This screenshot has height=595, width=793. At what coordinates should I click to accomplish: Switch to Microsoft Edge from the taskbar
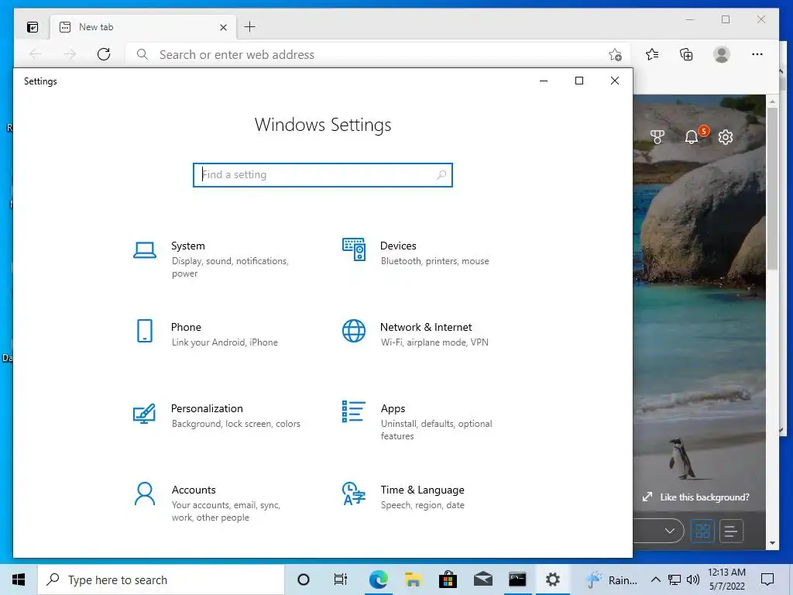click(x=378, y=580)
